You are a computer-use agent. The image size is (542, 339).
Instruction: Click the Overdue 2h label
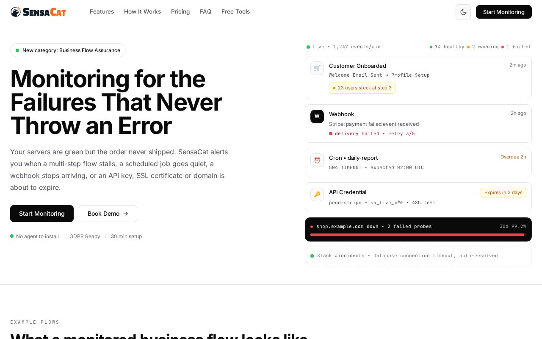(513, 157)
